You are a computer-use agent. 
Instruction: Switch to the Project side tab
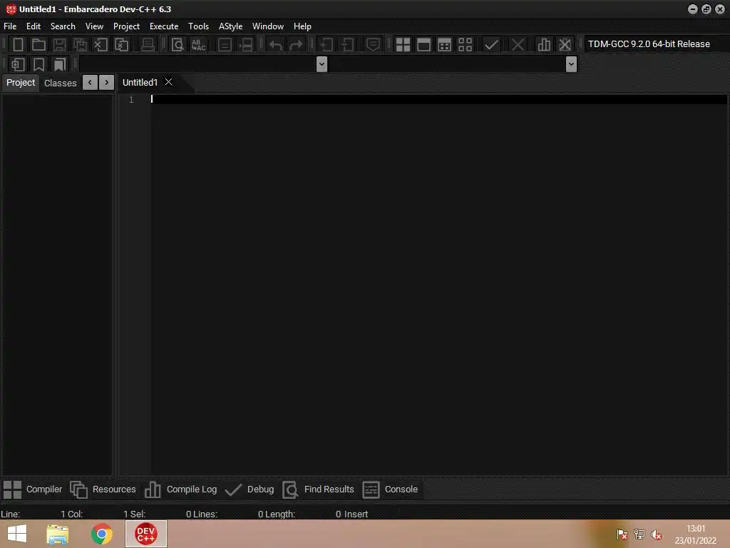tap(21, 83)
